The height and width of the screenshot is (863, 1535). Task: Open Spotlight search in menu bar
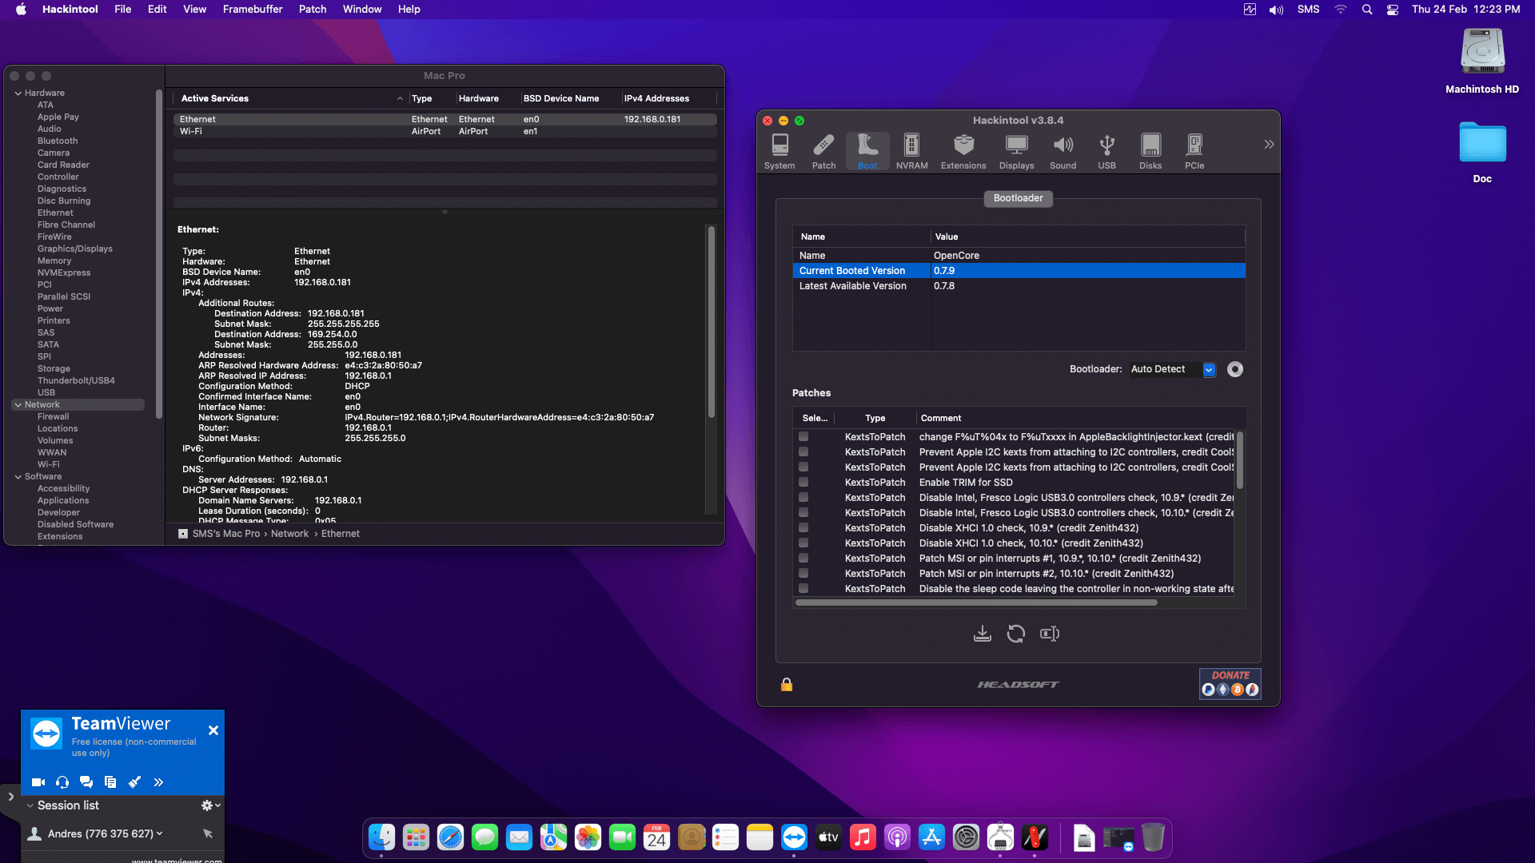click(1367, 10)
